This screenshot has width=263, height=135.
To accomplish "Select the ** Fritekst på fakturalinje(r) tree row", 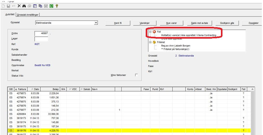I will tap(175, 49).
